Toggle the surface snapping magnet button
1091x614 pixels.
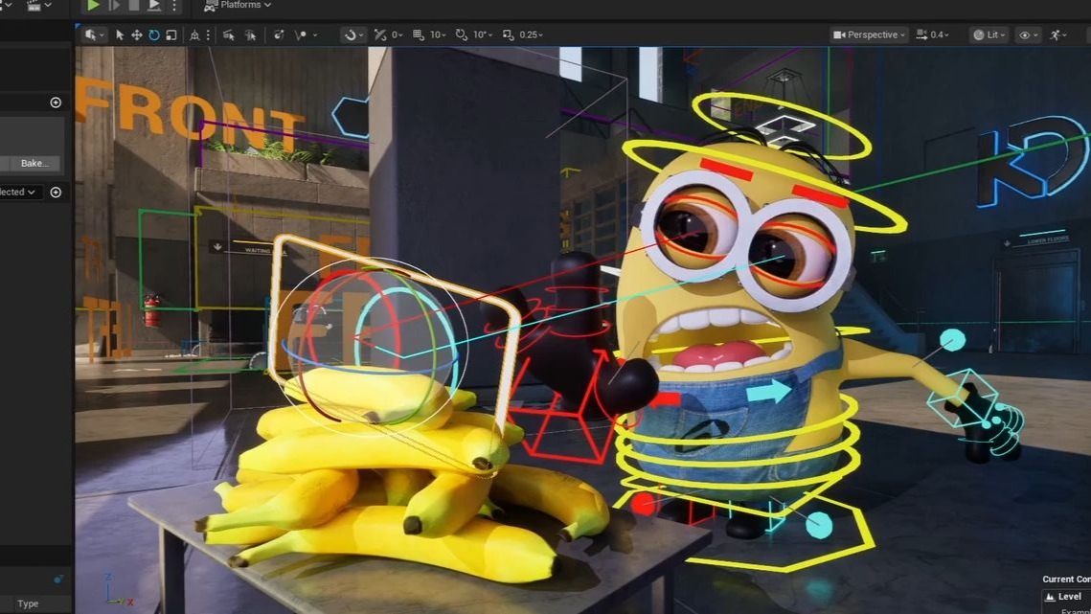tap(353, 34)
